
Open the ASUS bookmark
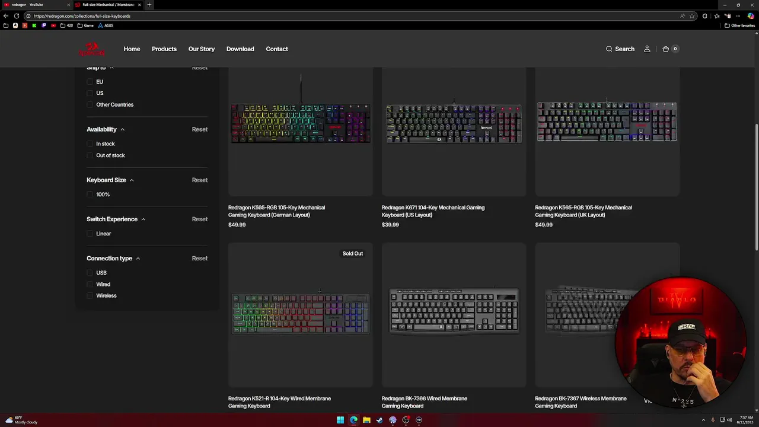[x=106, y=26]
